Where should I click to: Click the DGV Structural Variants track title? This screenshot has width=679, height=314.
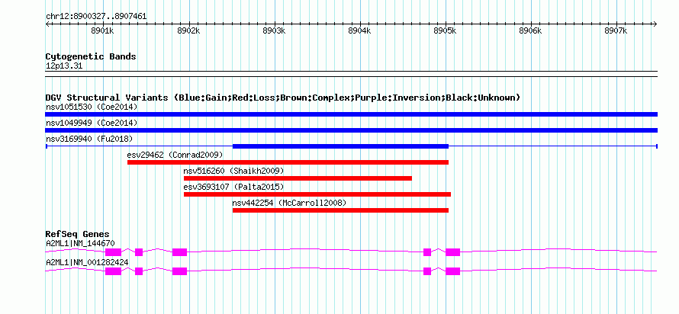coord(283,98)
